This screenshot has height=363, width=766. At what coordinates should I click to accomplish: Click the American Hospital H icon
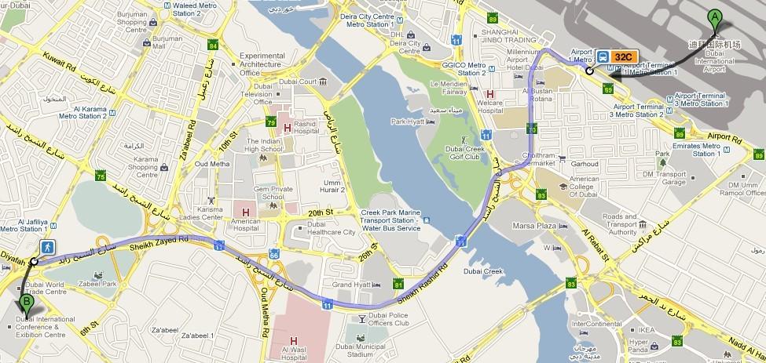click(246, 212)
